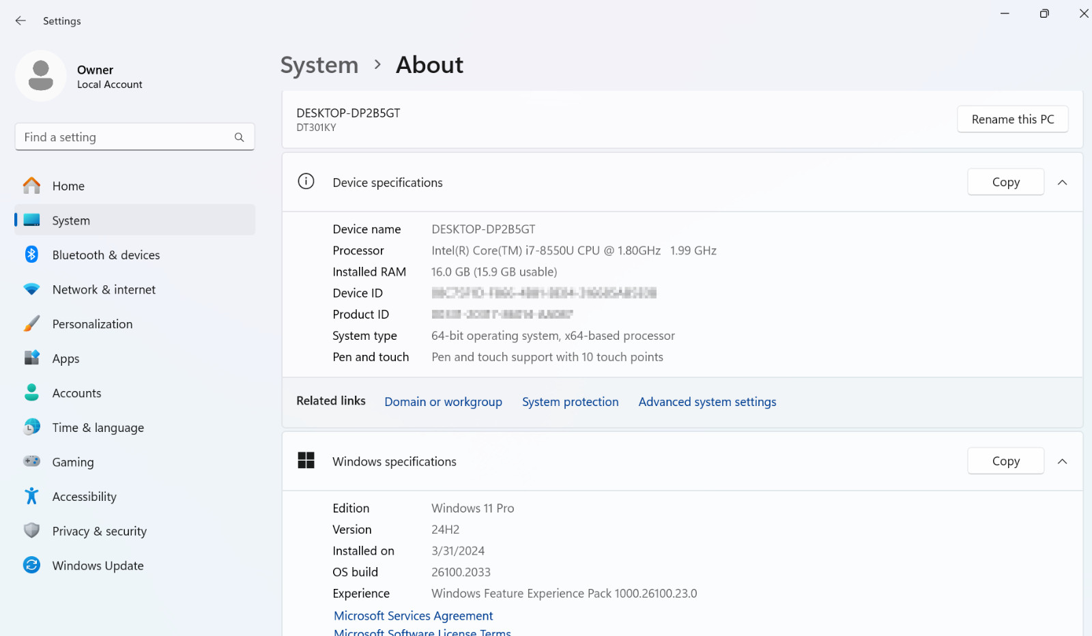Go to Network & internet
The height and width of the screenshot is (636, 1092).
(135, 289)
